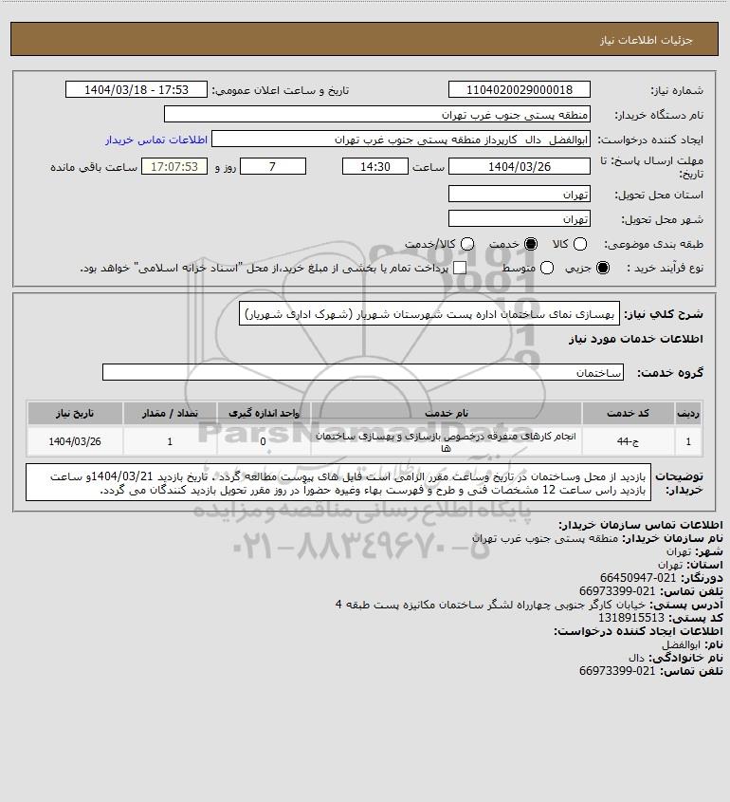Select the متوسط purchase type radio

(547, 268)
